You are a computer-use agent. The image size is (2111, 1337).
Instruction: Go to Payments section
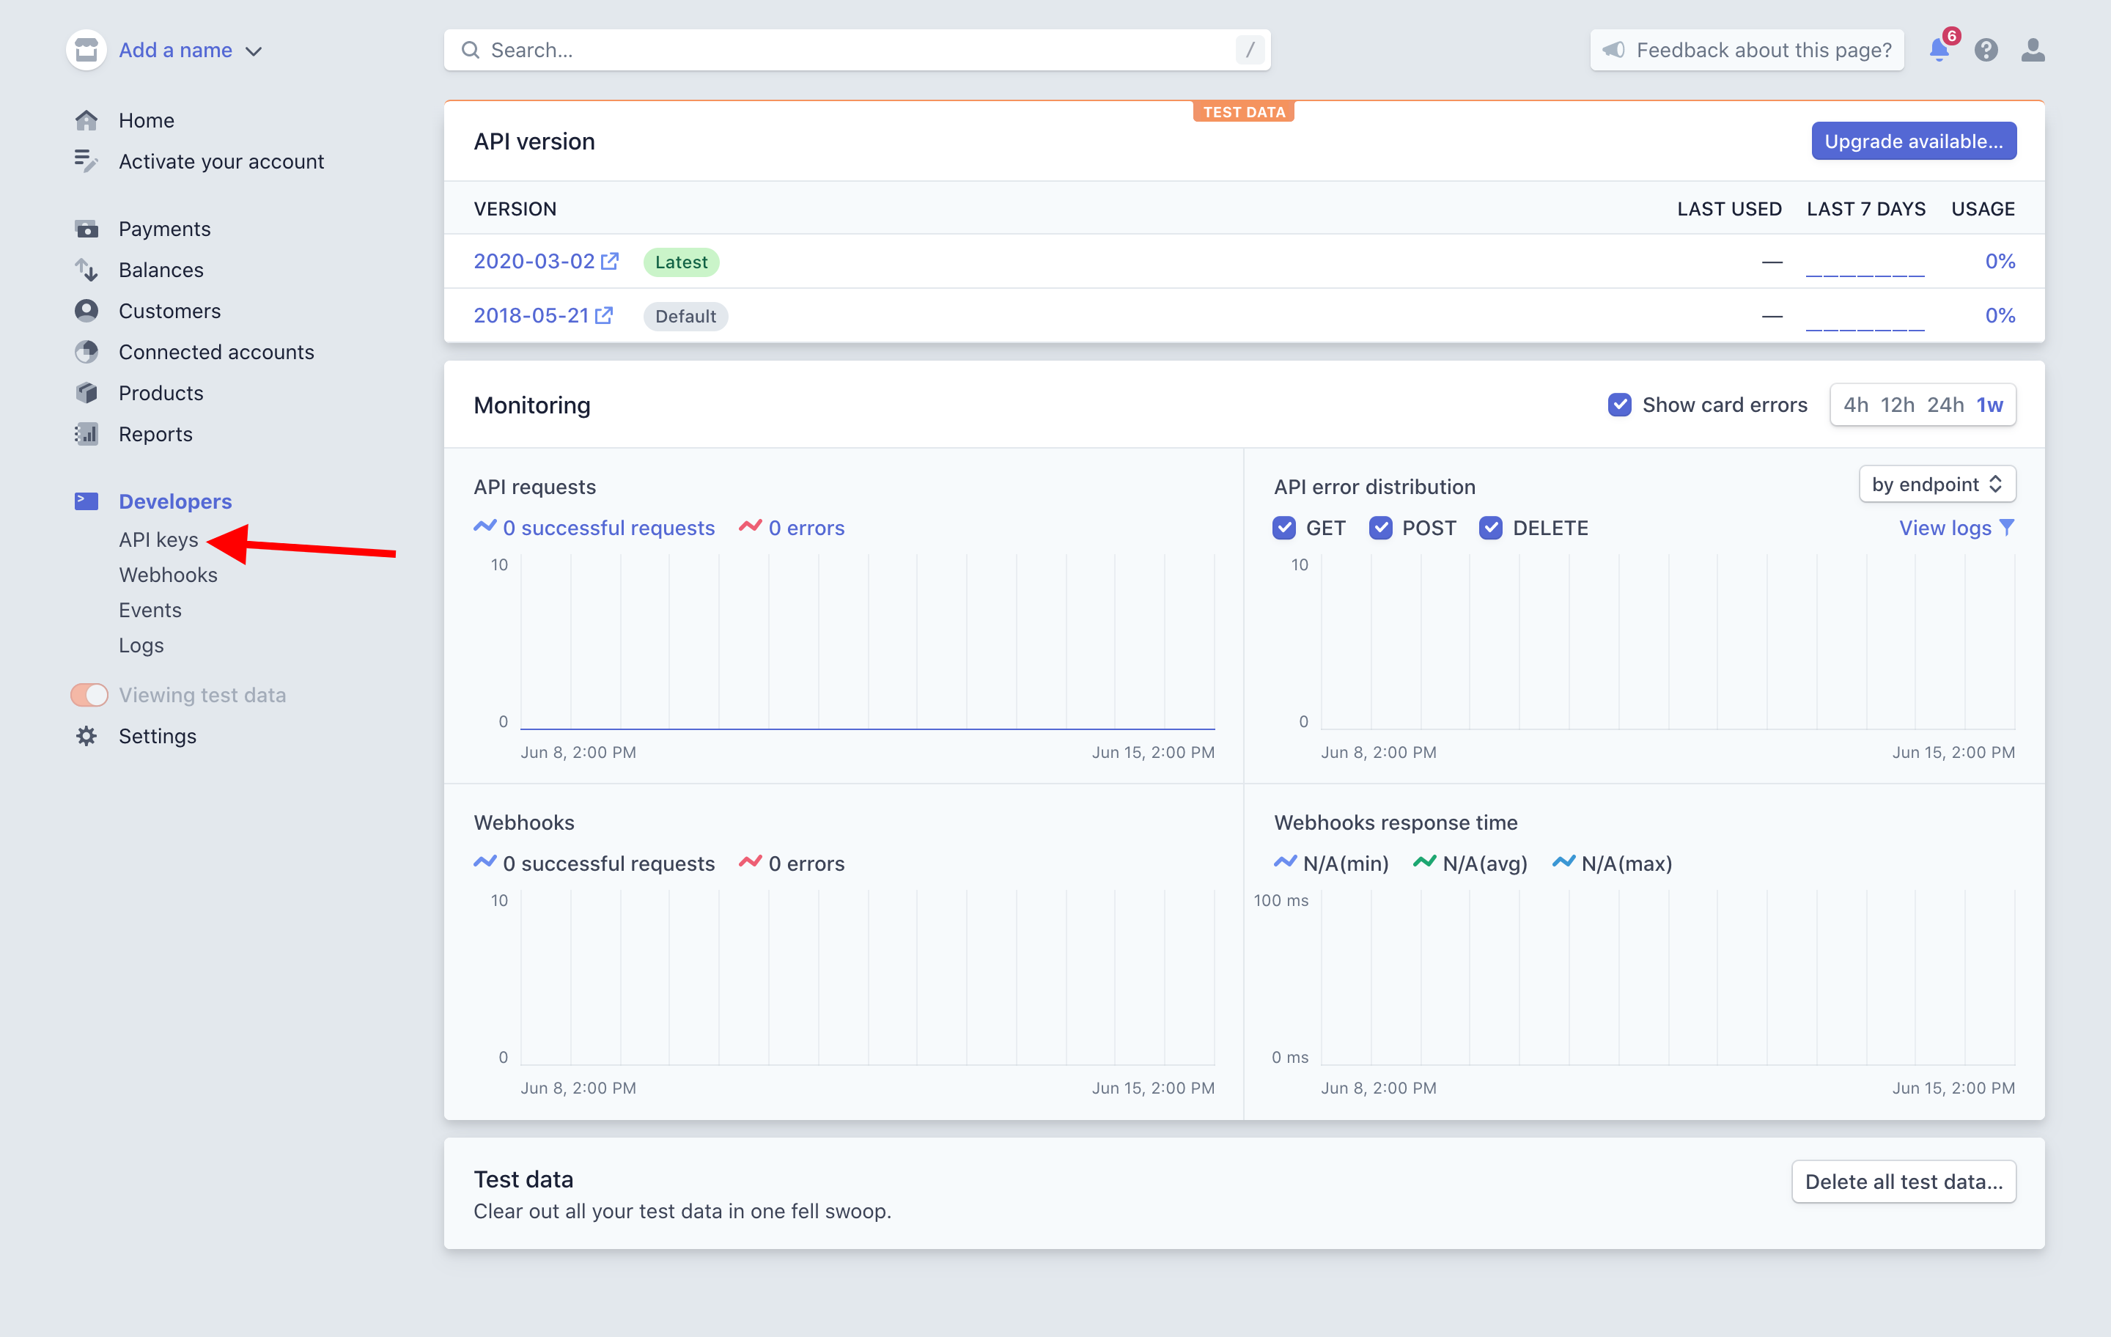pyautogui.click(x=165, y=229)
